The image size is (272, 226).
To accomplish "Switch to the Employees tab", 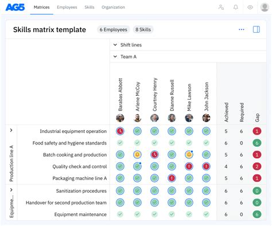I will pyautogui.click(x=67, y=7).
